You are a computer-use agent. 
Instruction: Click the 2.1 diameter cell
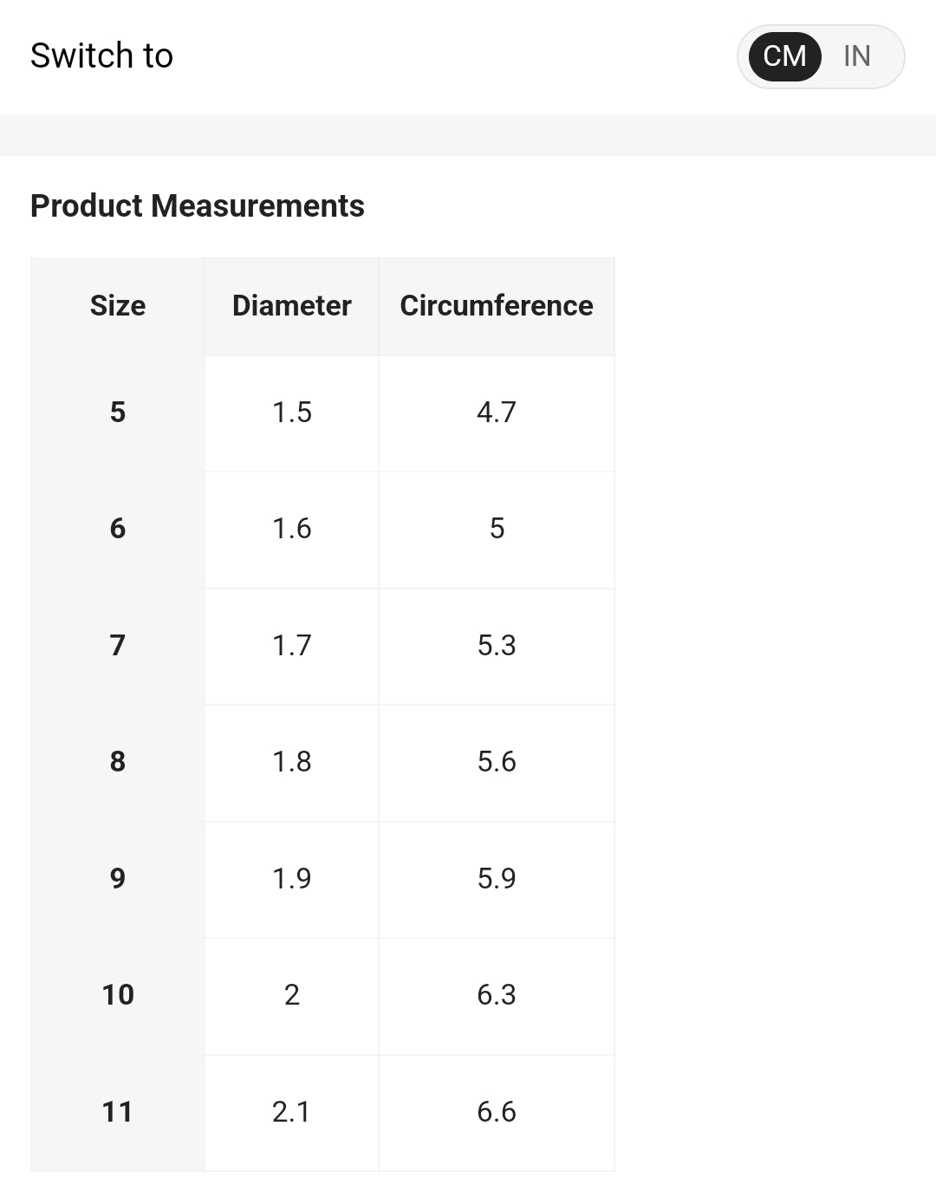[292, 1112]
